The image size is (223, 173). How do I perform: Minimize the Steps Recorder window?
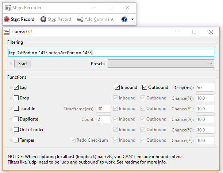click(94, 8)
